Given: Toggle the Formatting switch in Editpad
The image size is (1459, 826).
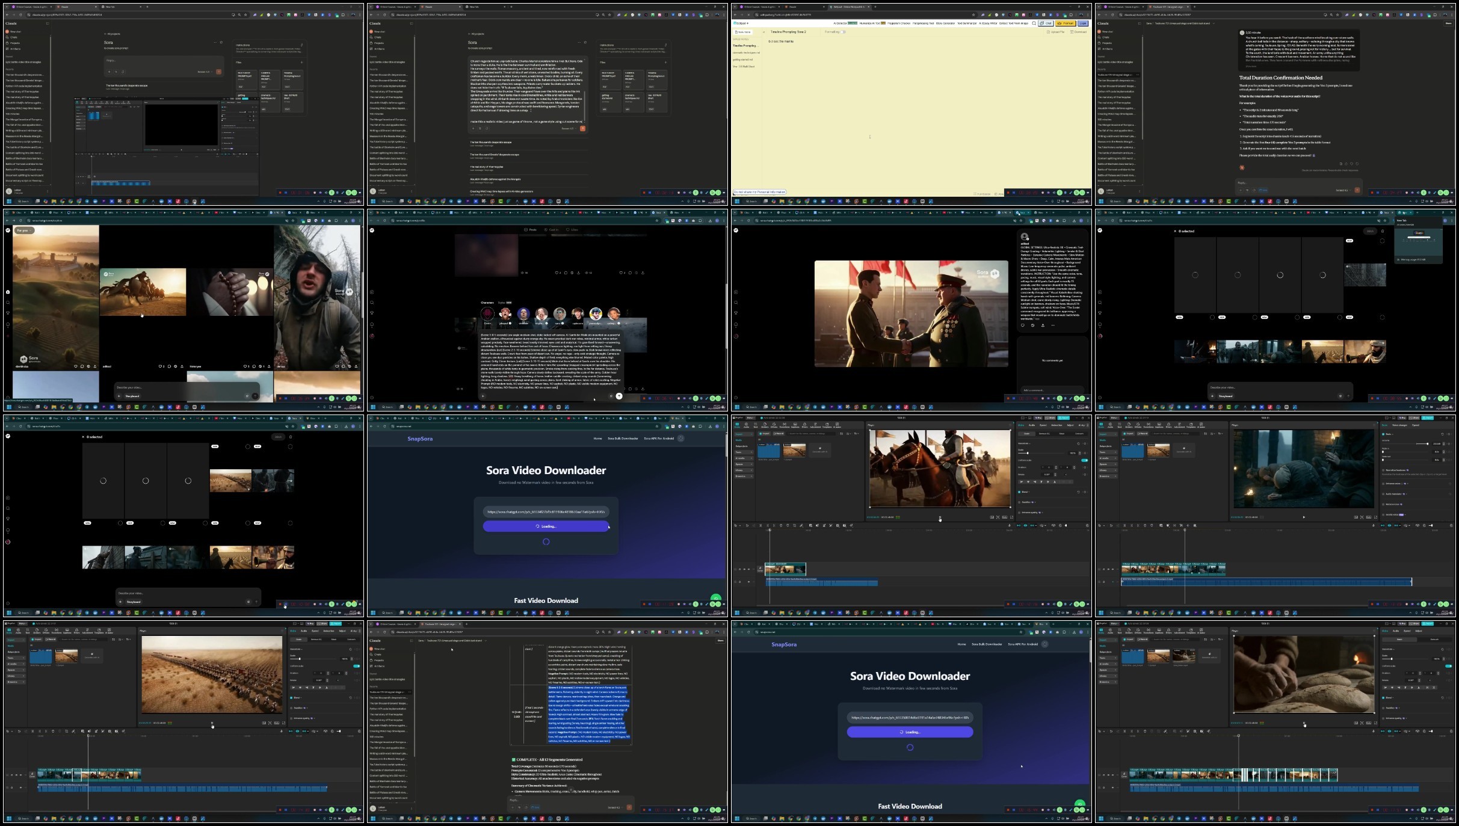Looking at the screenshot, I should pyautogui.click(x=843, y=32).
